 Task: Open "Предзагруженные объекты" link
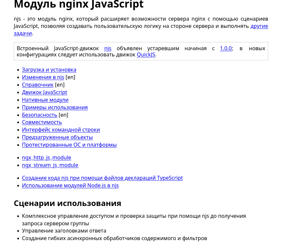click(57, 137)
